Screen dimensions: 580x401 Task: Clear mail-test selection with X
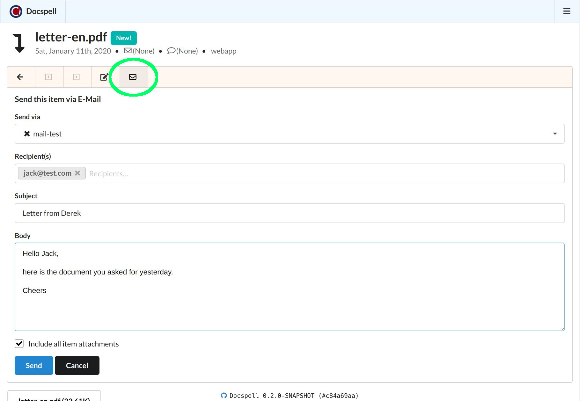[27, 134]
